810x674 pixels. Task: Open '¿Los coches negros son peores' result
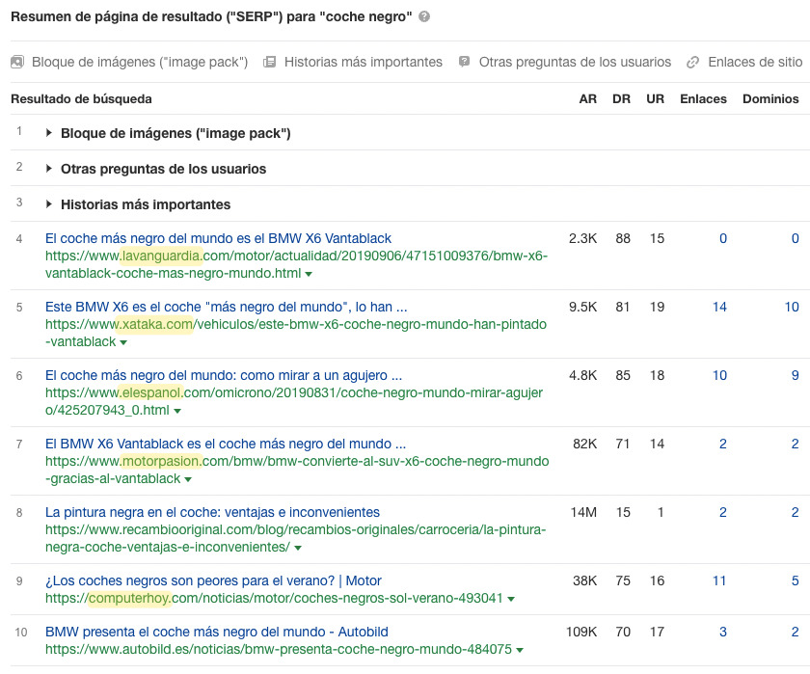pos(213,580)
